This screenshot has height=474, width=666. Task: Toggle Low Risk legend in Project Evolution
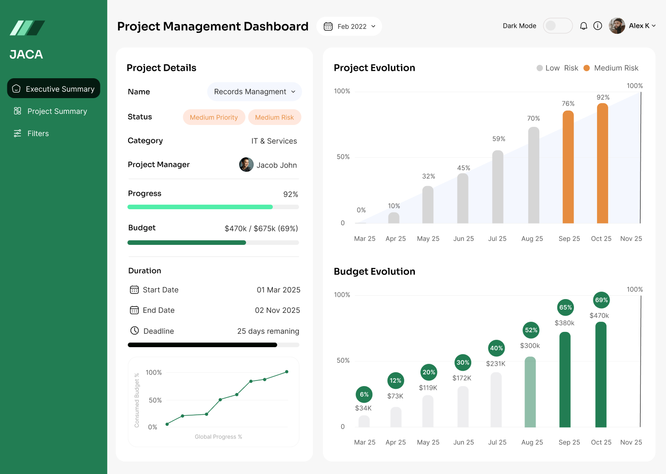pyautogui.click(x=557, y=68)
